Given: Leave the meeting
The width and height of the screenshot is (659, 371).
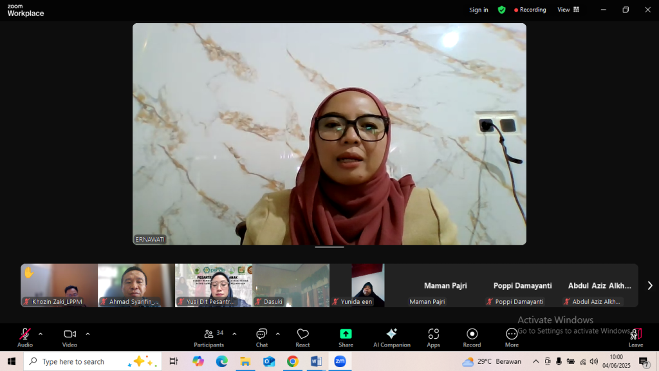Looking at the screenshot, I should pyautogui.click(x=636, y=338).
